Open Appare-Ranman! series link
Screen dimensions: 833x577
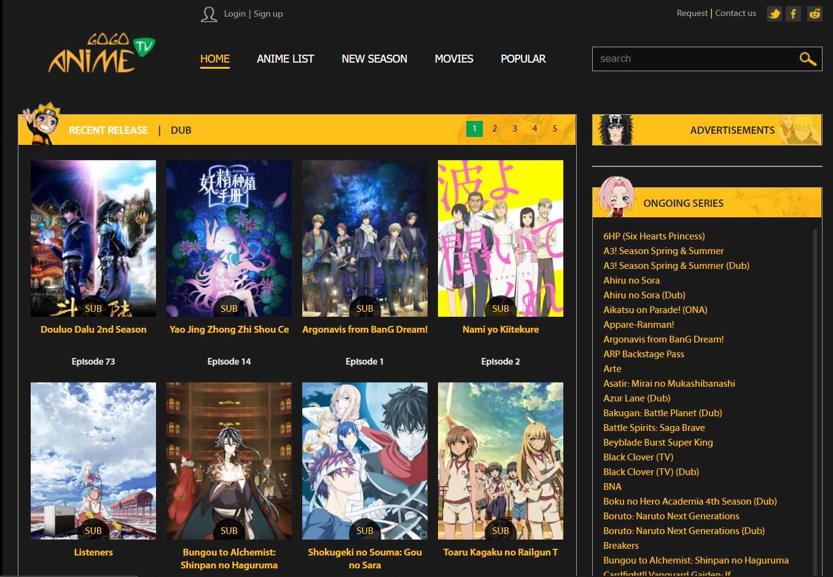click(639, 325)
